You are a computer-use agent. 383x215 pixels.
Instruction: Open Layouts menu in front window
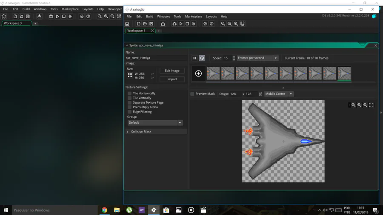point(211,17)
